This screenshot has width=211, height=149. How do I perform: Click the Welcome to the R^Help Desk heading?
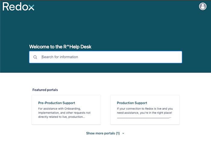[60, 47]
